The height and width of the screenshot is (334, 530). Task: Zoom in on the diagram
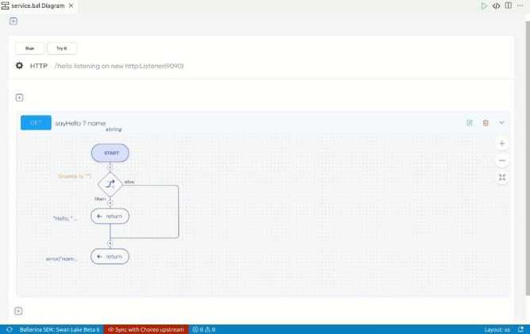click(501, 144)
